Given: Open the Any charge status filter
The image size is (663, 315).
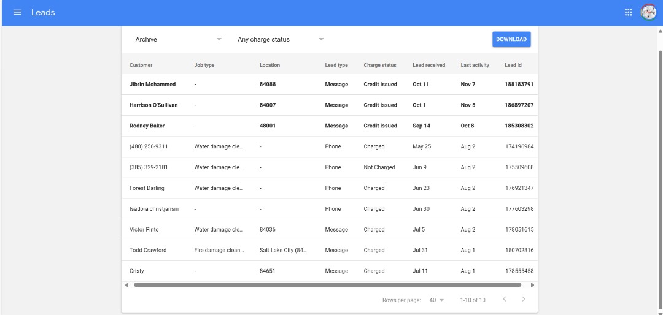Looking at the screenshot, I should pyautogui.click(x=280, y=39).
